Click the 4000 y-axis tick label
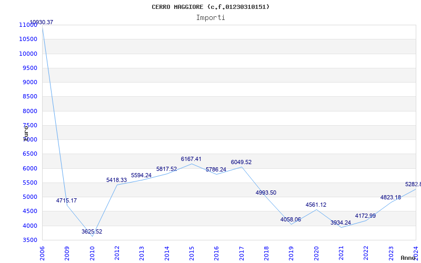The width and height of the screenshot is (421, 263). pos(29,226)
